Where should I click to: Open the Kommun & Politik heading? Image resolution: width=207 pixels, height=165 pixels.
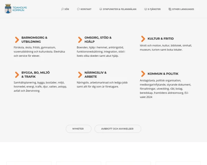pos(163,74)
